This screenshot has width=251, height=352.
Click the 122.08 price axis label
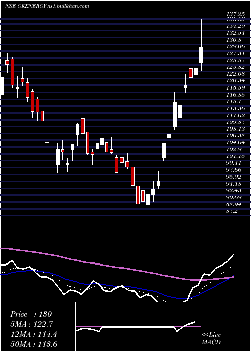(x=236, y=74)
